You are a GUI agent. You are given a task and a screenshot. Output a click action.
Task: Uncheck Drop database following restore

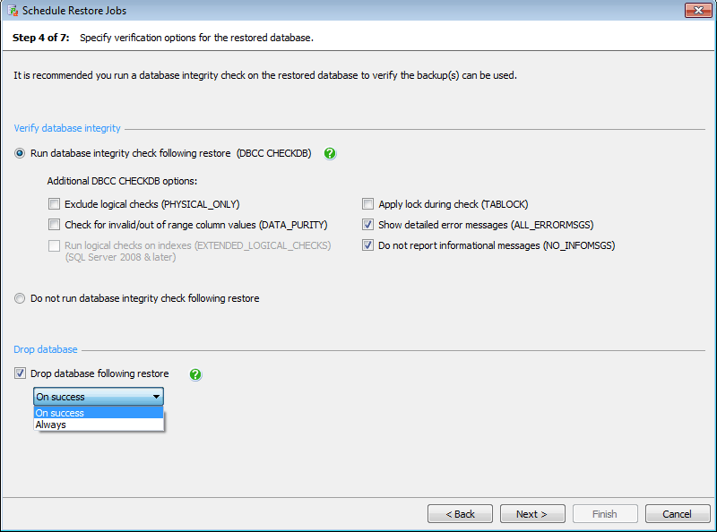point(20,373)
